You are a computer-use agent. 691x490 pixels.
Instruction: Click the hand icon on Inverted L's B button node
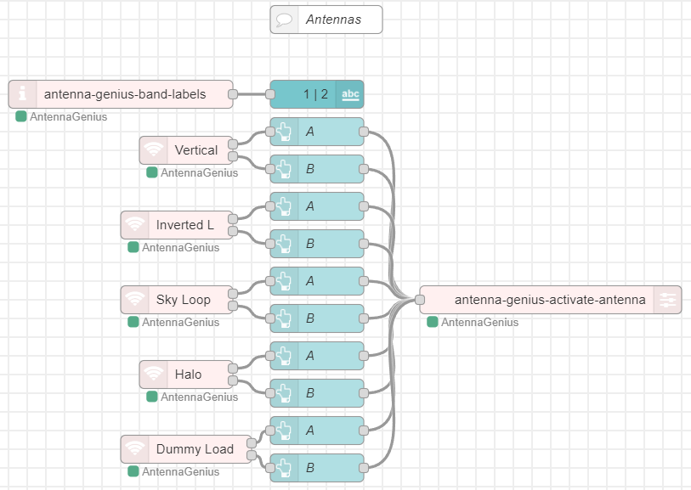tap(284, 244)
